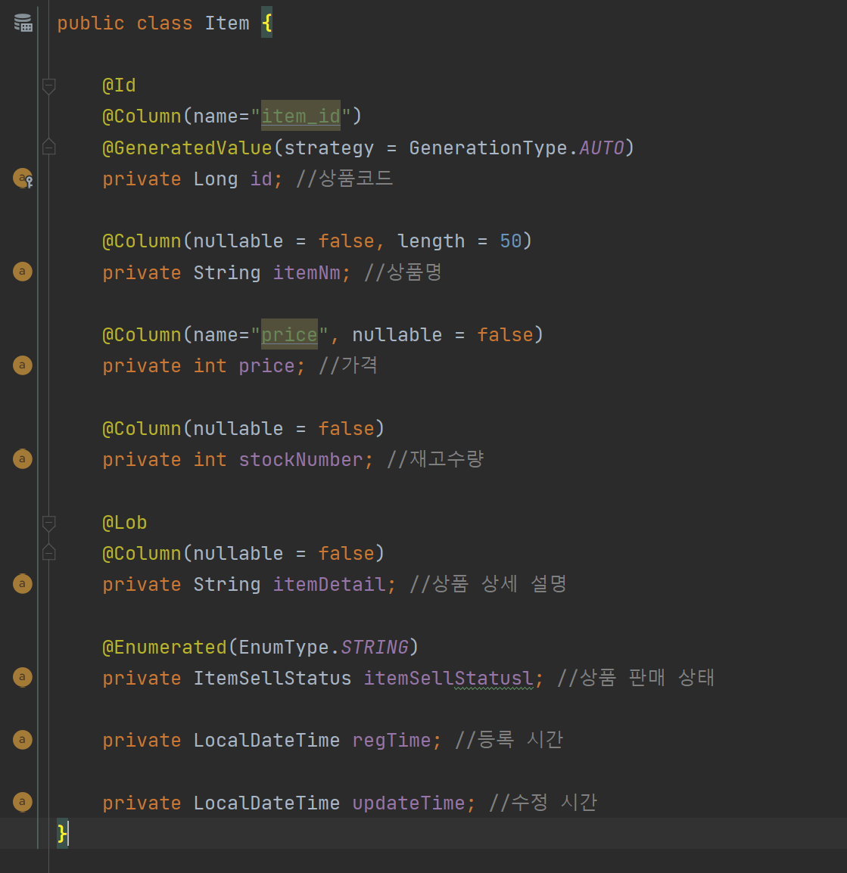
Task: Click the closing brace at the end of the class
Action: click(x=62, y=834)
